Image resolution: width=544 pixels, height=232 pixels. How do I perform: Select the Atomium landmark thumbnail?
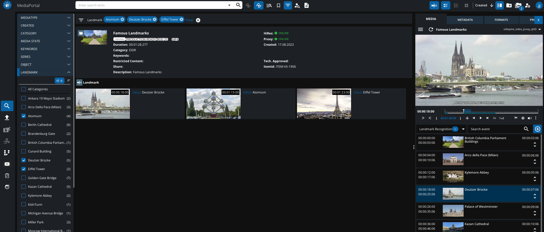(x=213, y=104)
